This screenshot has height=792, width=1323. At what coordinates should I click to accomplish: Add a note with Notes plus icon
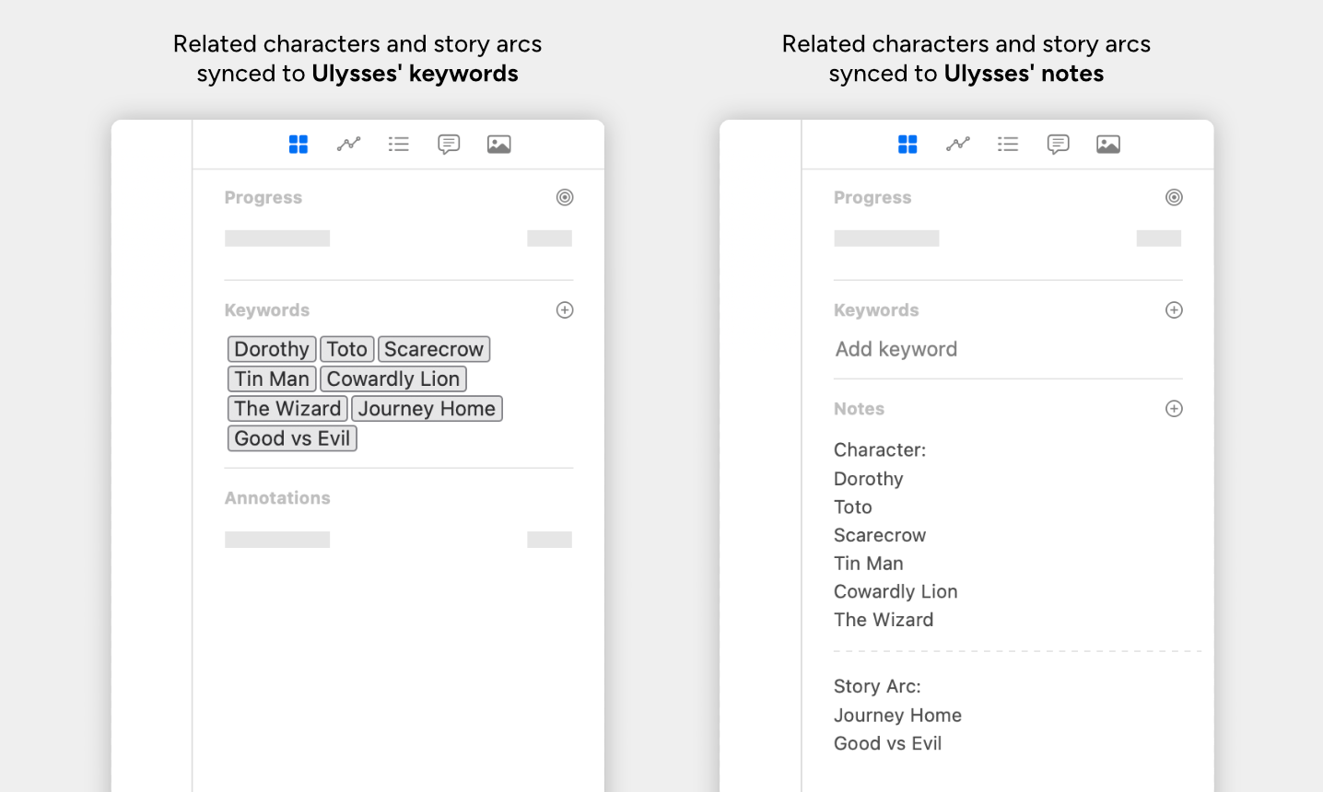pos(1174,409)
